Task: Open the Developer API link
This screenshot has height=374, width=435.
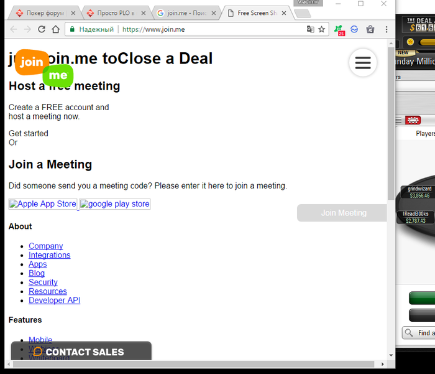Action: click(x=55, y=301)
